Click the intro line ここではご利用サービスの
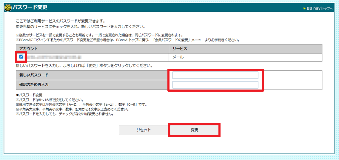The image size is (339, 160). pos(60,21)
